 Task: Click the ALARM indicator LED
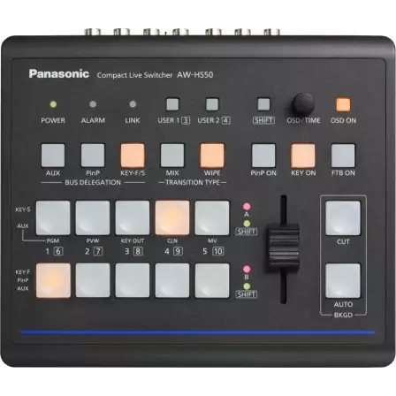click(x=93, y=104)
